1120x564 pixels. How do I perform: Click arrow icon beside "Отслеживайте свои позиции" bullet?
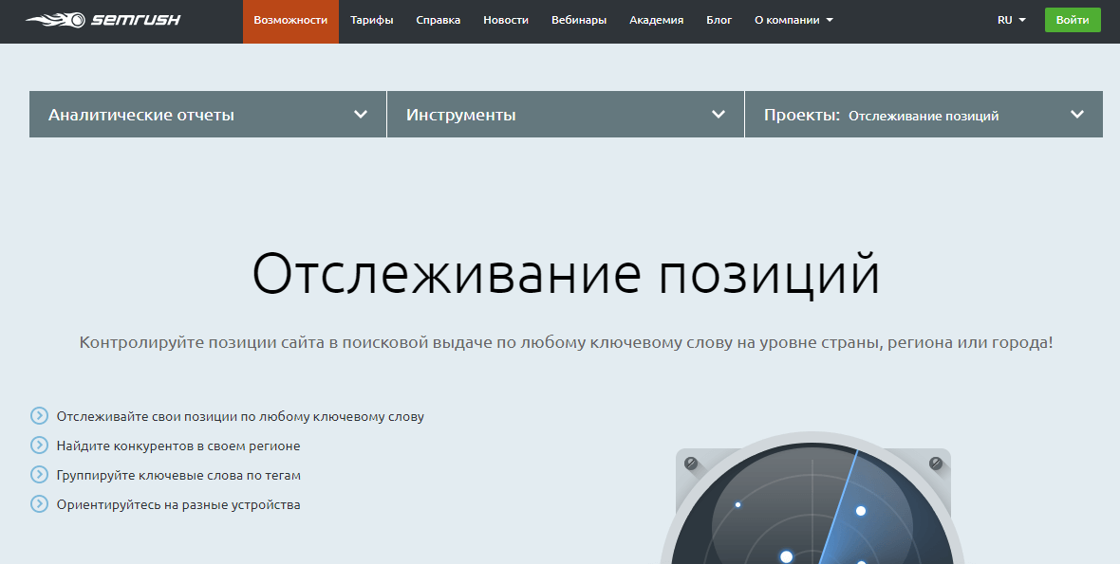38,416
